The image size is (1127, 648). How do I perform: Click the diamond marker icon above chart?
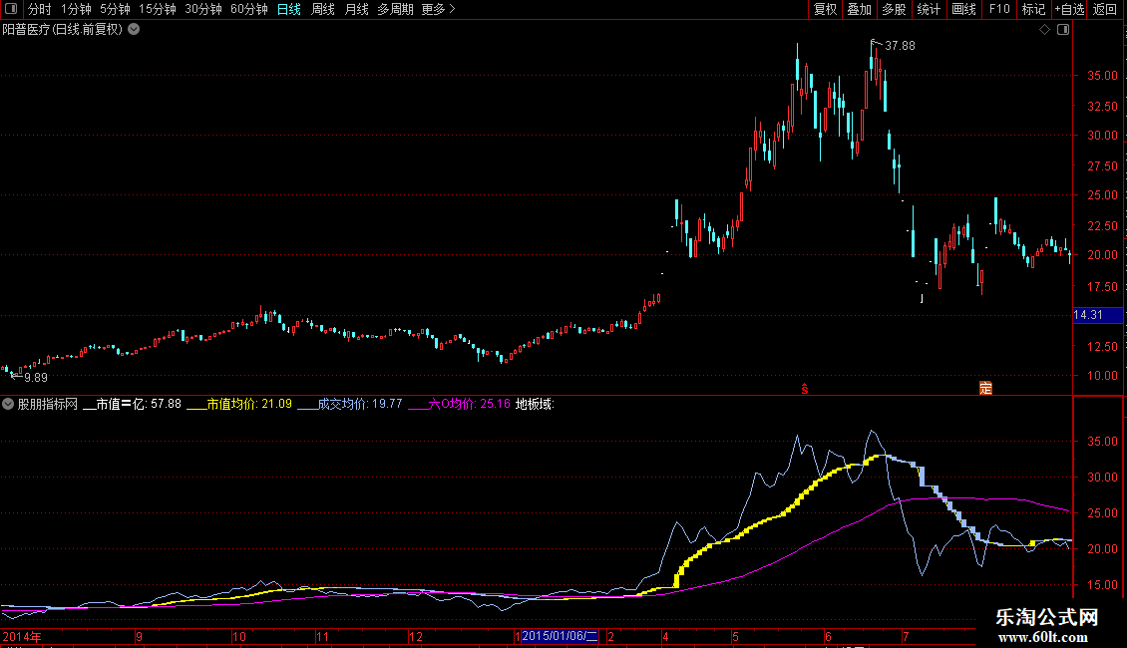coord(1044,30)
